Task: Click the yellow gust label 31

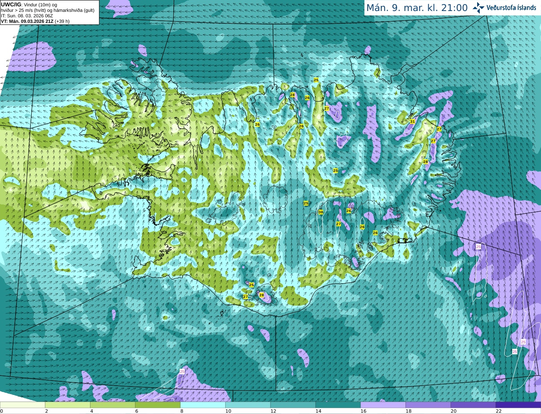Action: 413,121
